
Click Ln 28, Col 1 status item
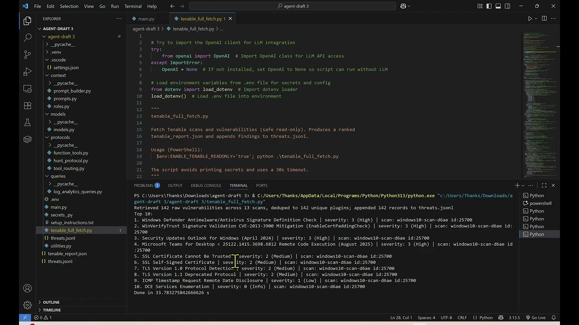(401, 317)
